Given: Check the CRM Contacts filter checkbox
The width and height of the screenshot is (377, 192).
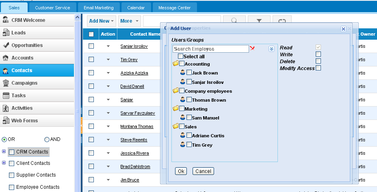Looking at the screenshot, I should pyautogui.click(x=11, y=152).
